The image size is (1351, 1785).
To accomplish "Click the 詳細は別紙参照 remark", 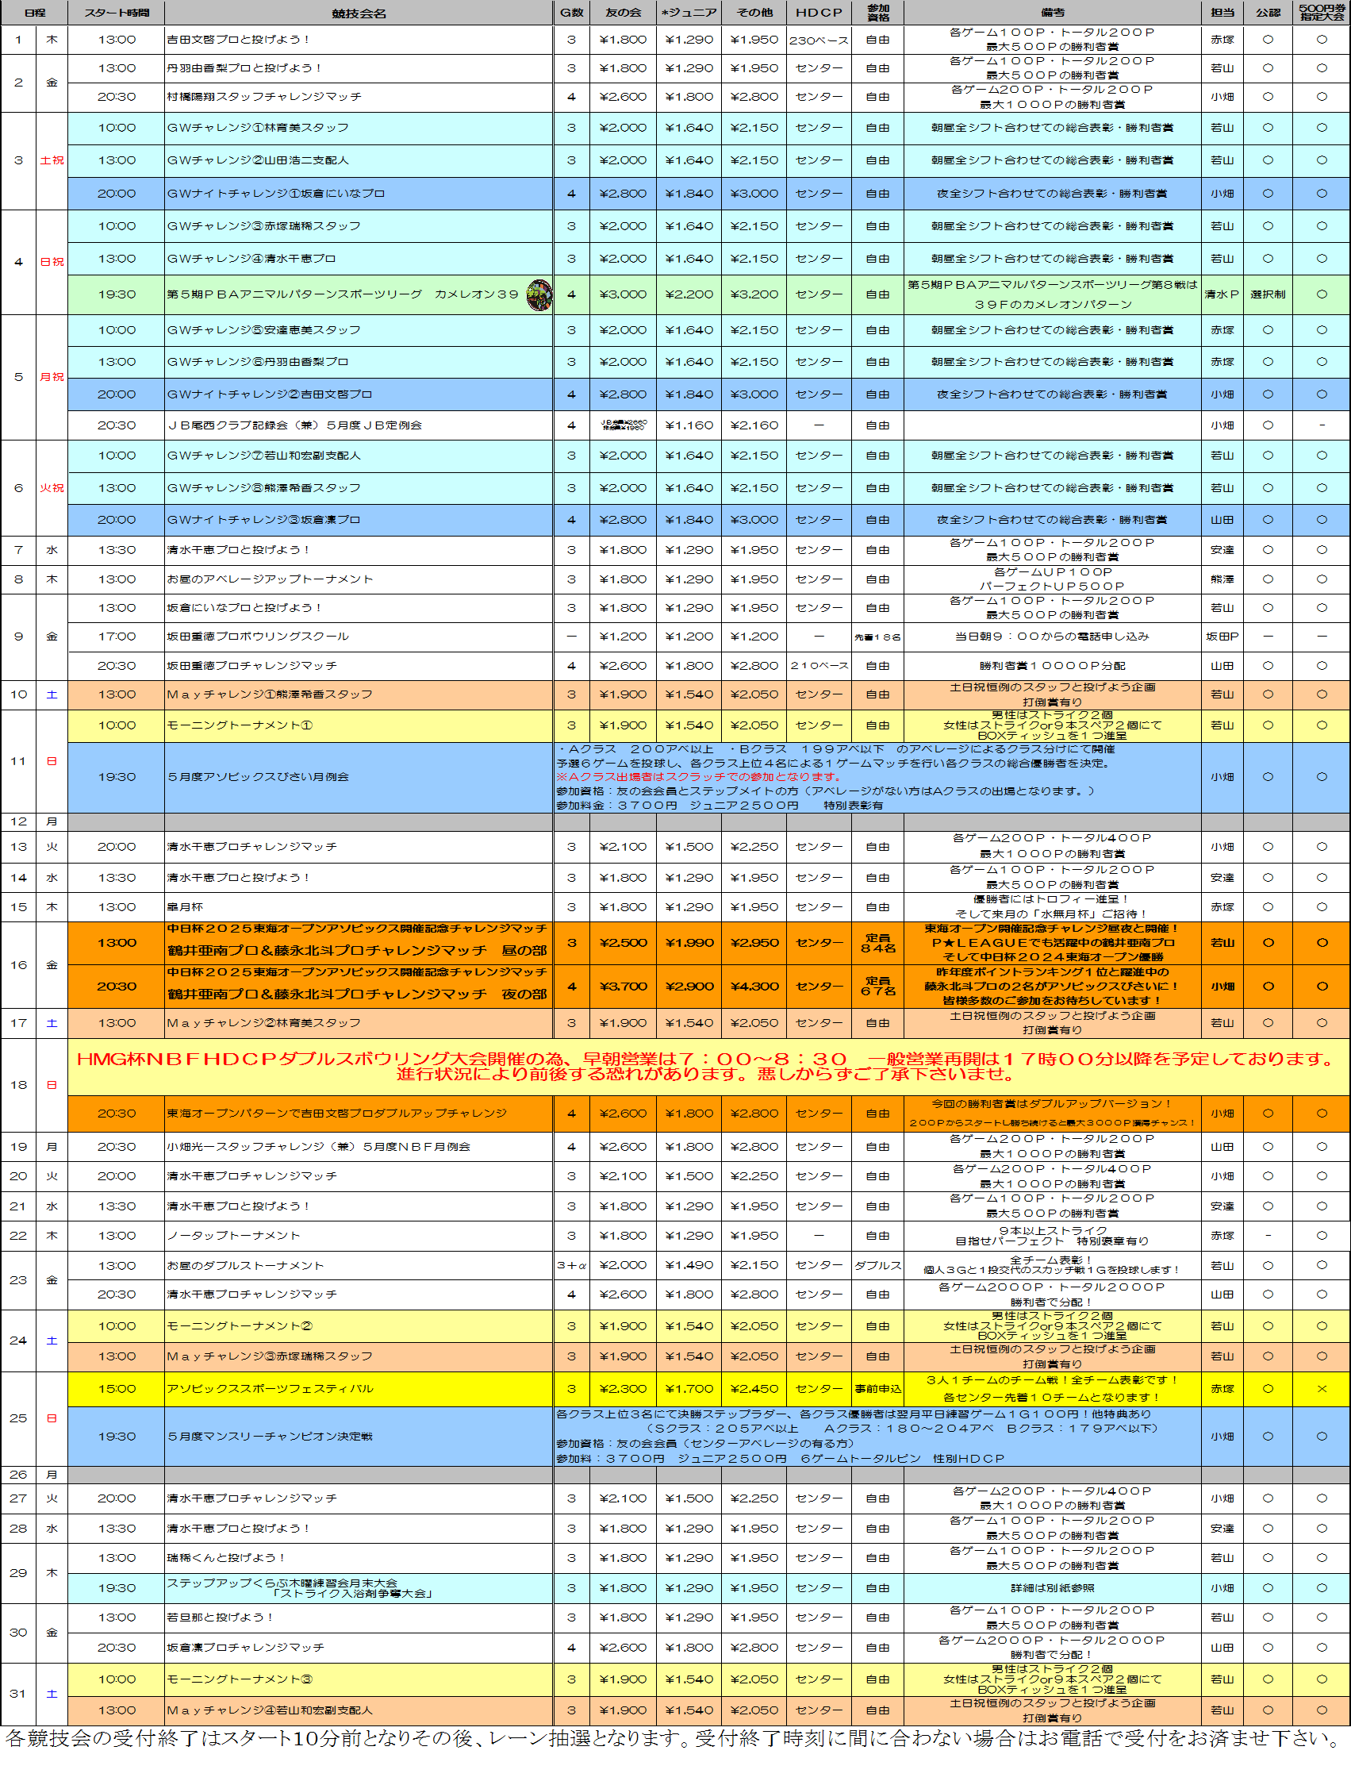I will tap(1053, 1588).
